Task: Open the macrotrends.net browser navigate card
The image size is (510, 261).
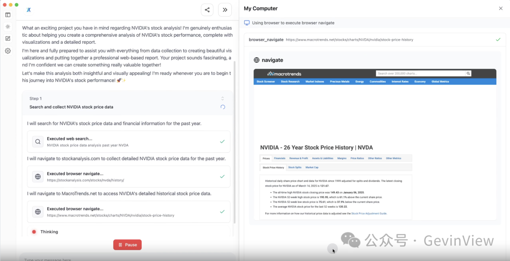Action: (x=129, y=212)
